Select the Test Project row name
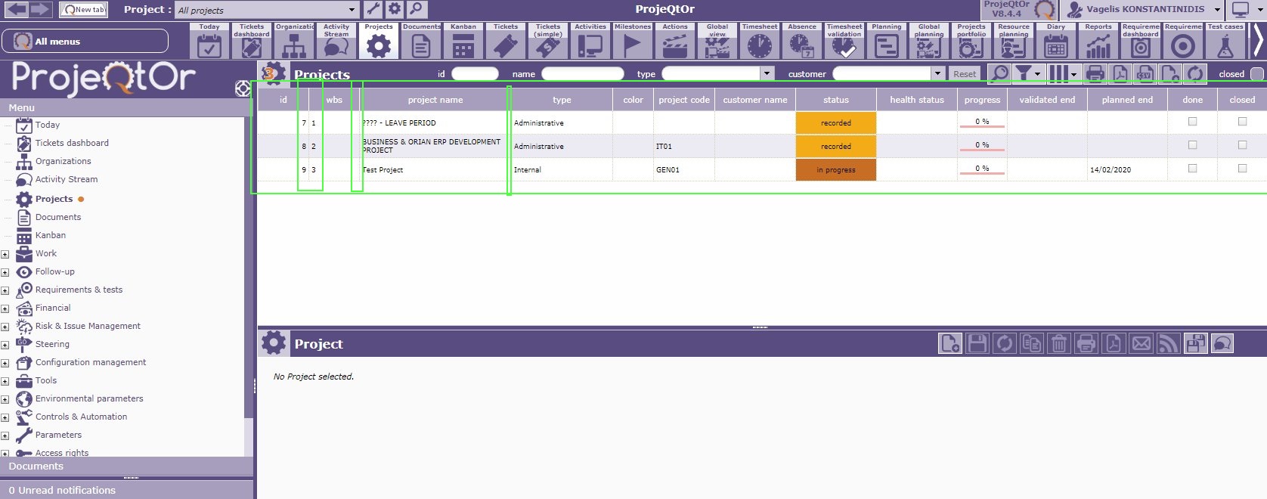This screenshot has height=499, width=1267. coord(383,170)
